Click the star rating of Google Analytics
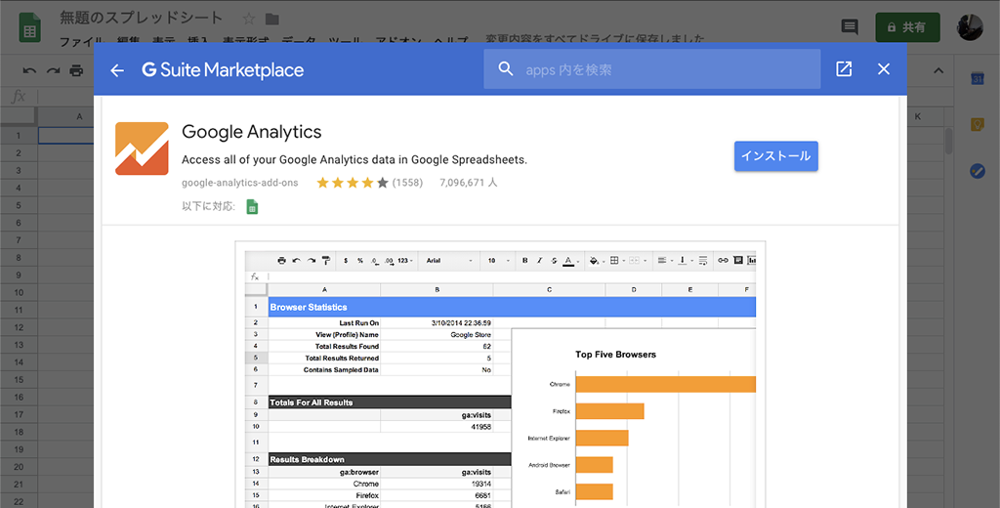 click(353, 183)
